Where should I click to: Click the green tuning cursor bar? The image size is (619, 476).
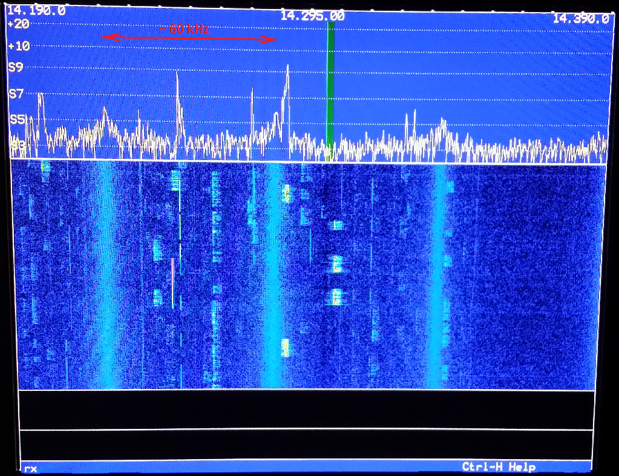(330, 91)
